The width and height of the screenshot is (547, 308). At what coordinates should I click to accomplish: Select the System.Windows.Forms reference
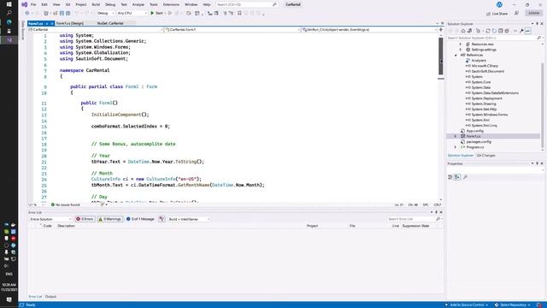tap(490, 115)
